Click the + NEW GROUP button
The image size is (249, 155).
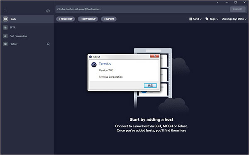(x=88, y=19)
